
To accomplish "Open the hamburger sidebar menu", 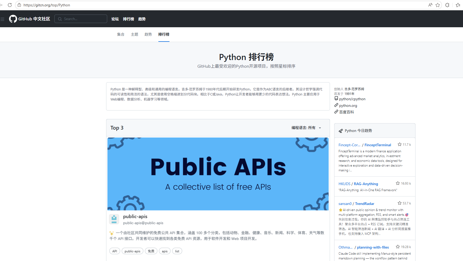I will (2, 19).
